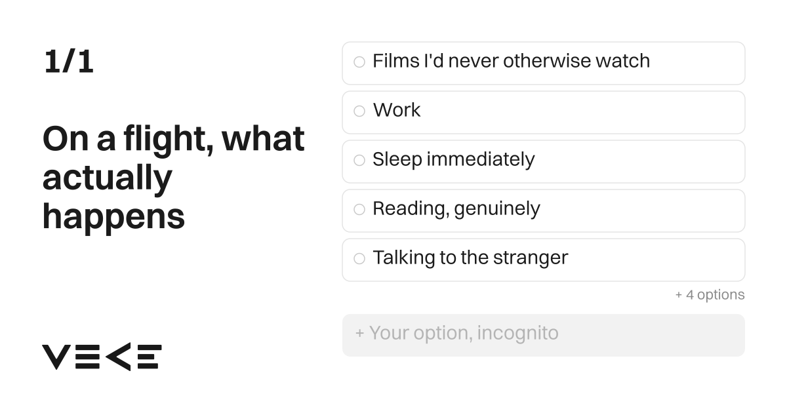Click the Reading, genuinely option text
This screenshot has height=413, width=787.
coord(456,209)
